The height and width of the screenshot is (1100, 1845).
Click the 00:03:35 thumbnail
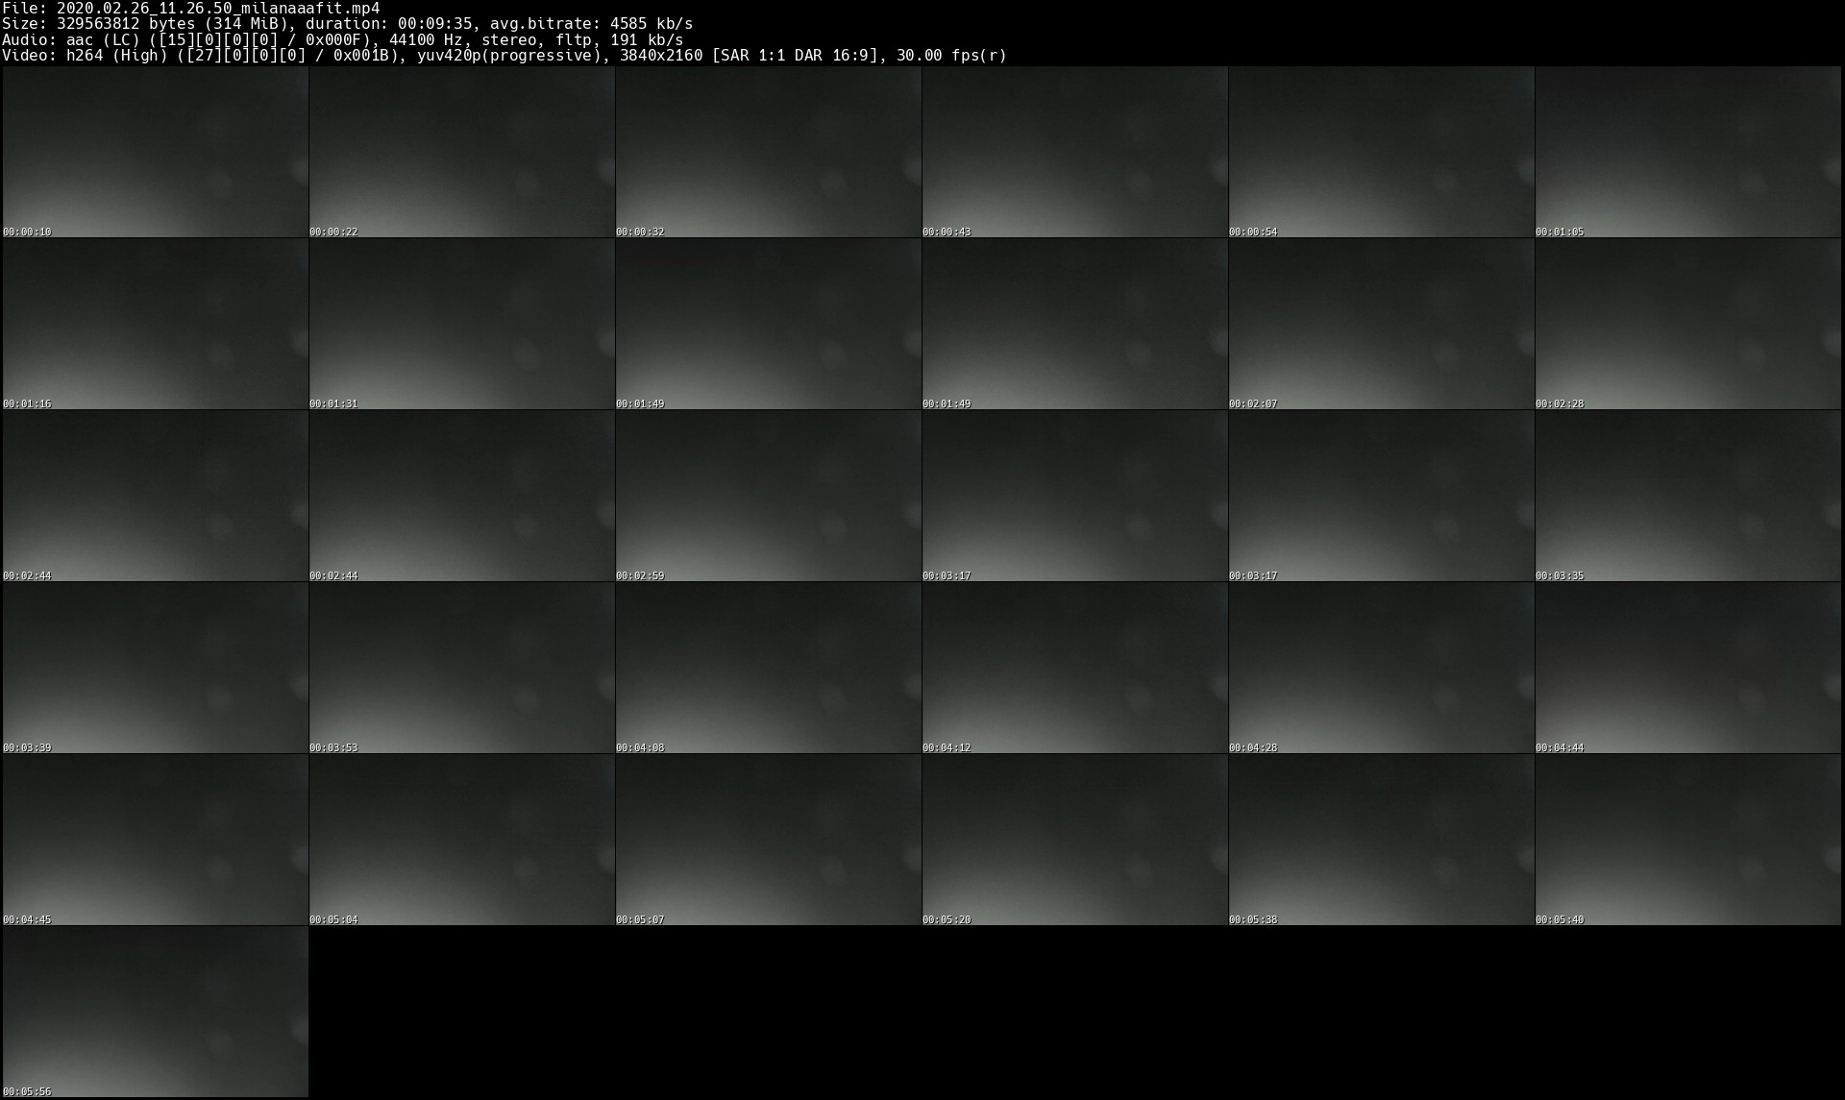coord(1687,496)
